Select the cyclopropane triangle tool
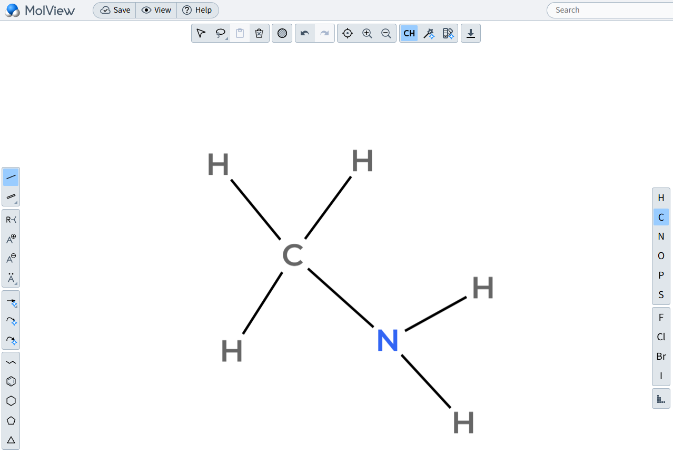 coord(11,440)
